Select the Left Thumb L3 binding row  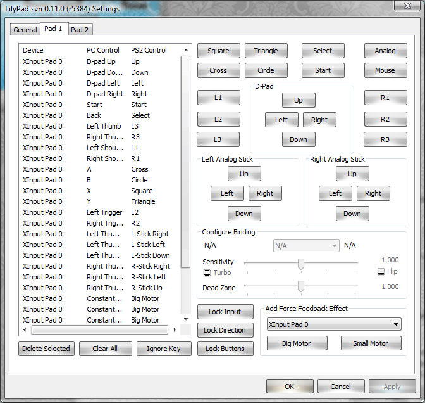[101, 126]
